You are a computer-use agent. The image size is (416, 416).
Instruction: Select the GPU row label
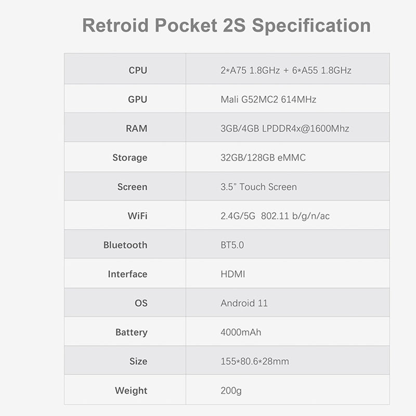137,99
